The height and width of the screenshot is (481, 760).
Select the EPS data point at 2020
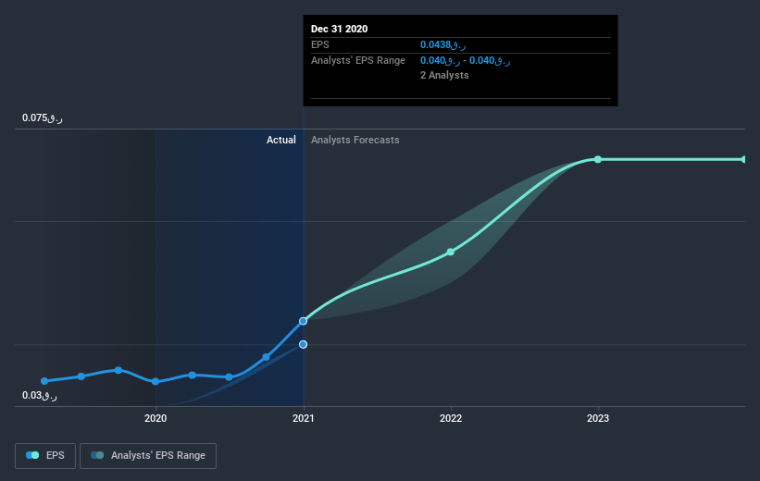point(156,382)
